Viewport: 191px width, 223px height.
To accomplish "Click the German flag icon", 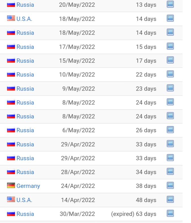I will click(x=11, y=186).
